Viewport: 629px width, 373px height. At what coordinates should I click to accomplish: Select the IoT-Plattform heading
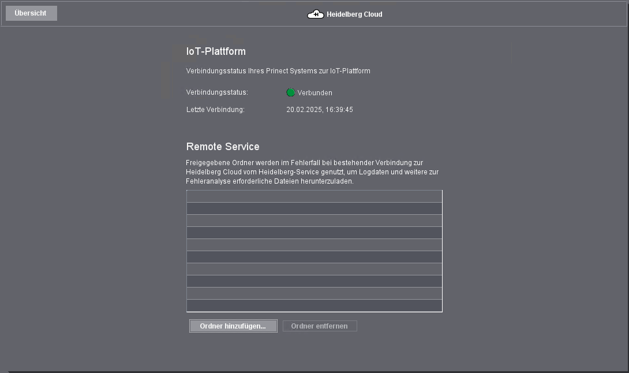click(216, 51)
